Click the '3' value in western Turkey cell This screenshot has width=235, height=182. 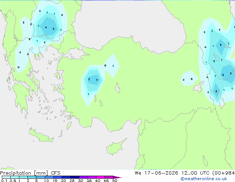(97, 80)
